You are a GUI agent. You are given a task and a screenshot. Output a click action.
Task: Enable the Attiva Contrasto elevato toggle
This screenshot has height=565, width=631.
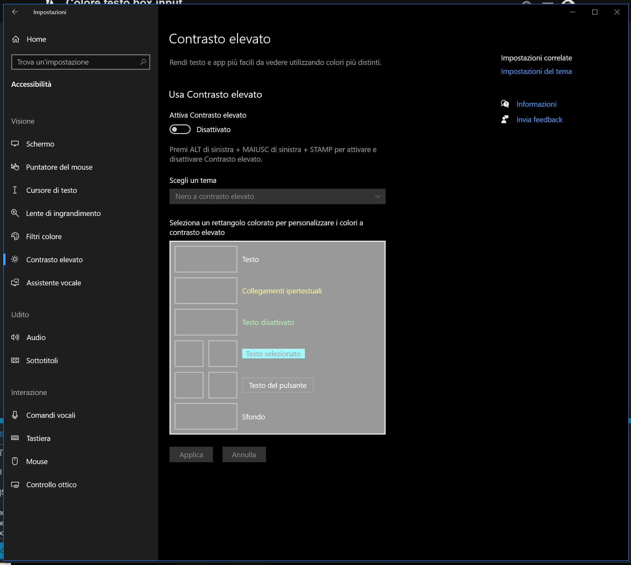(x=180, y=129)
